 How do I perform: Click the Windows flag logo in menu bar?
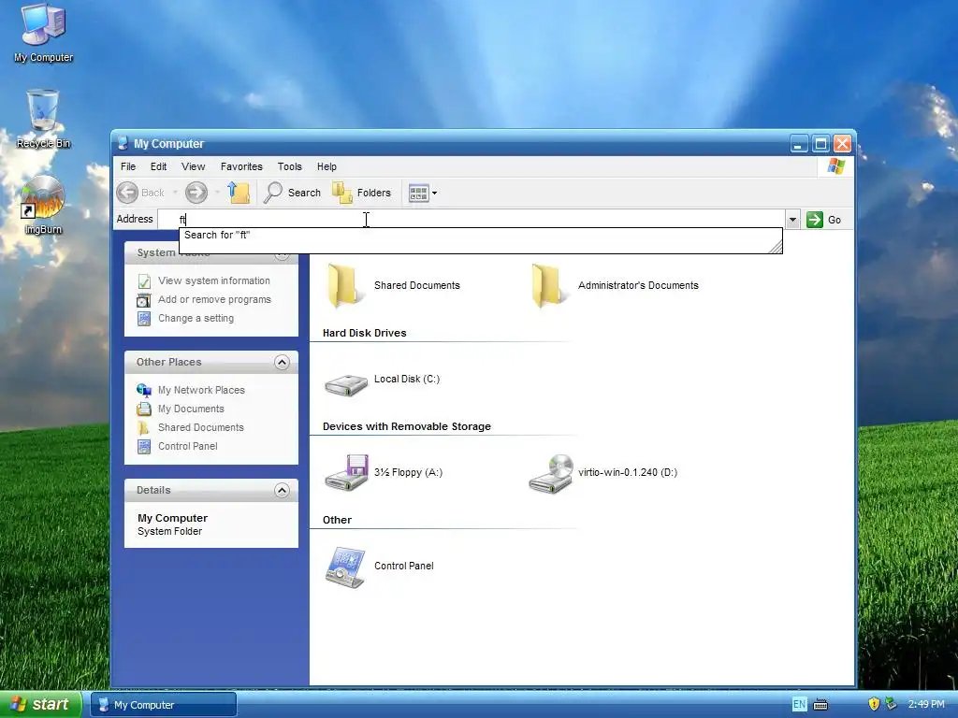pyautogui.click(x=835, y=166)
